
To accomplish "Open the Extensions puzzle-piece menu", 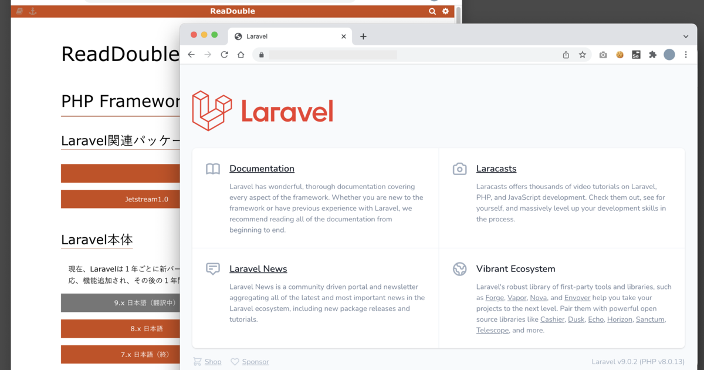I will pos(652,55).
